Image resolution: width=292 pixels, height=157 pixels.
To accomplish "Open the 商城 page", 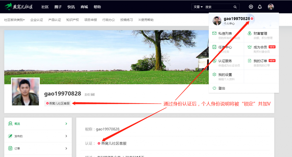I will coord(84,7).
